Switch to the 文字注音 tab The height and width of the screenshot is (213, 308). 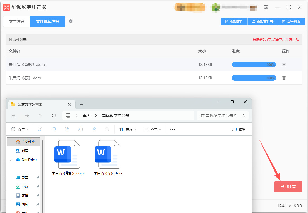(17, 21)
